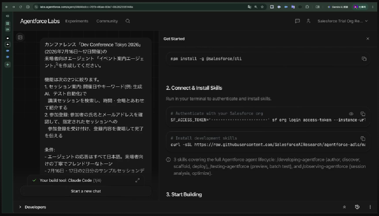The width and height of the screenshot is (379, 216).
Task: Open the user profile icon in the header
Action: pos(308,21)
